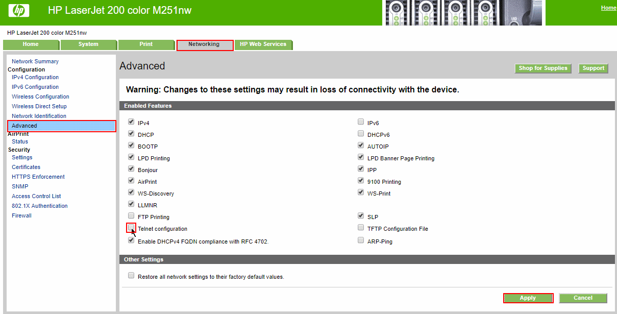Toggle the IPP checkbox
Image resolution: width=617 pixels, height=314 pixels.
(x=361, y=169)
